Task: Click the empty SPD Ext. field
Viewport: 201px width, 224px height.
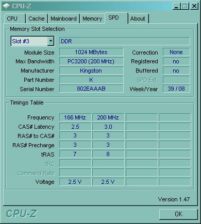Action: pyautogui.click(x=176, y=80)
